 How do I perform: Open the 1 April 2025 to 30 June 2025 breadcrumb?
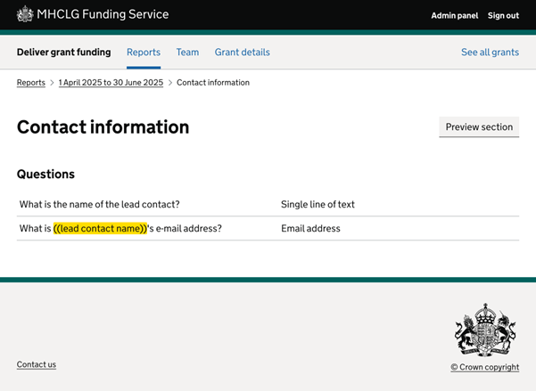[111, 82]
